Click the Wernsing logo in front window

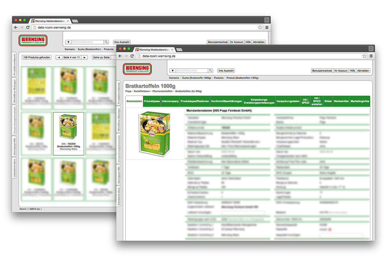[x=137, y=69]
